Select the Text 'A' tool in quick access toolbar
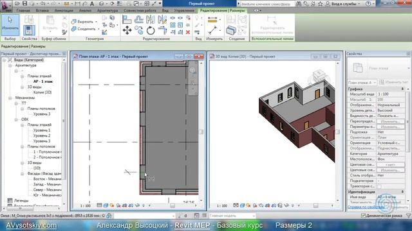Image resolution: width=412 pixels, height=231 pixels. (x=92, y=4)
